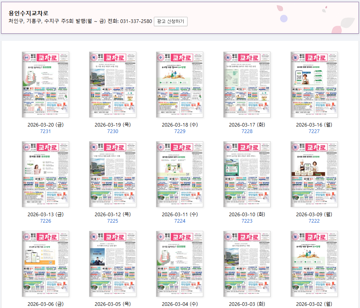
Task: Open the 2026-03-18 newspaper cover thumbnail
Action: (180, 85)
